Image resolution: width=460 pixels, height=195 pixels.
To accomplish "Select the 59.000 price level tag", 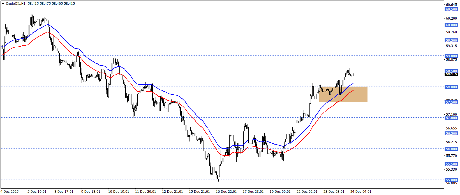I will coord(451,56).
